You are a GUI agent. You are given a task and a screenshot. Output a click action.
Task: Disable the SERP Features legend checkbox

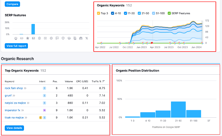(169, 13)
